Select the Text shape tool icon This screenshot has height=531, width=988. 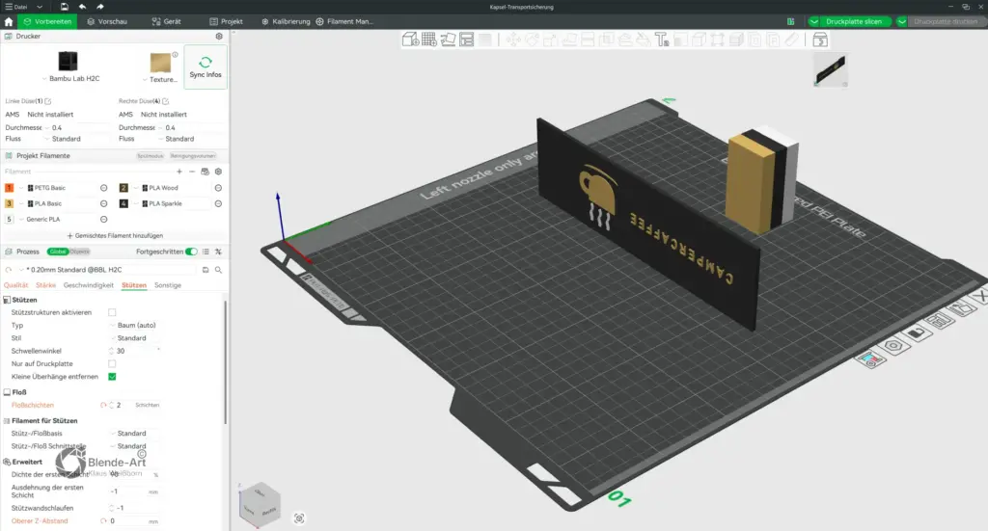coord(662,40)
